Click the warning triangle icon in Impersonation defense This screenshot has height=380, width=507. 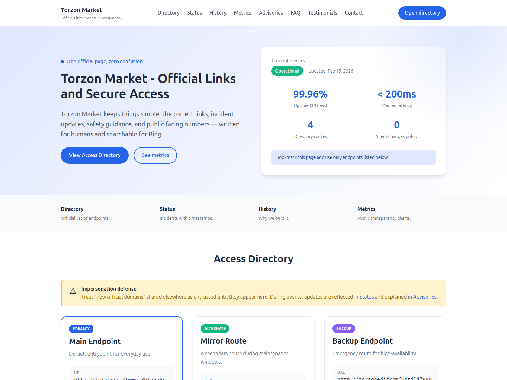coord(73,291)
